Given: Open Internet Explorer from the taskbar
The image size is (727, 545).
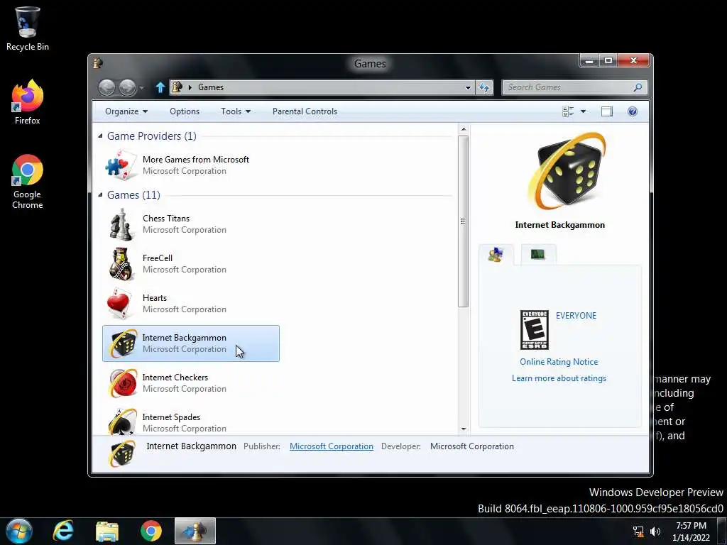Looking at the screenshot, I should [62, 531].
